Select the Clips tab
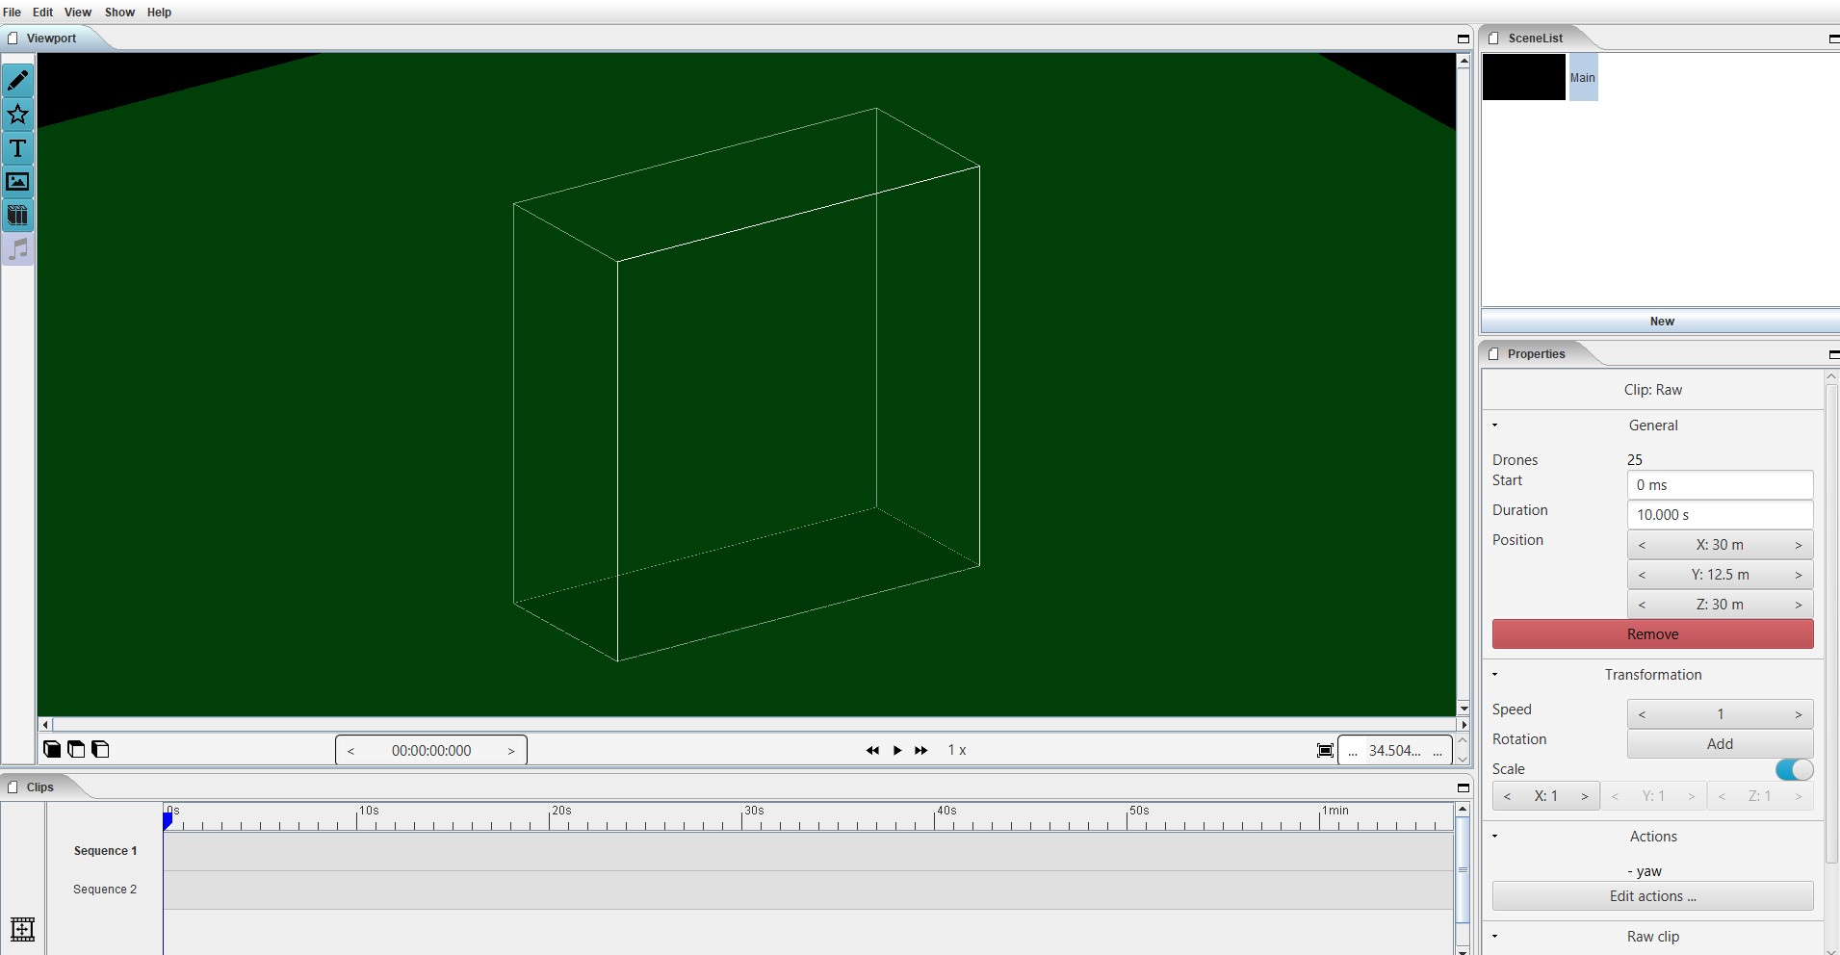Image resolution: width=1840 pixels, height=955 pixels. tap(40, 787)
